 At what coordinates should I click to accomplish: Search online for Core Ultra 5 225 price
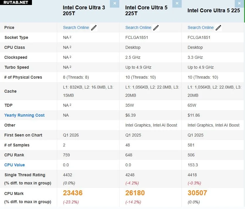pyautogui.click(x=201, y=27)
